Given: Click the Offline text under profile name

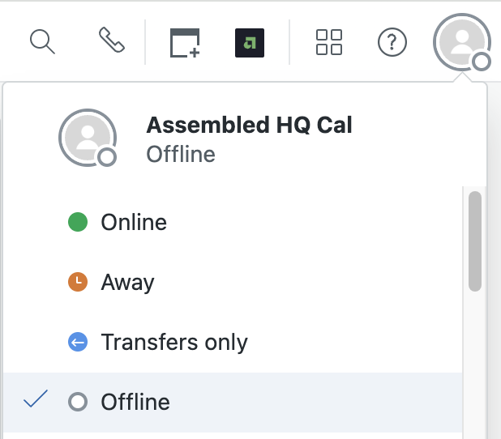Looking at the screenshot, I should coord(181,154).
